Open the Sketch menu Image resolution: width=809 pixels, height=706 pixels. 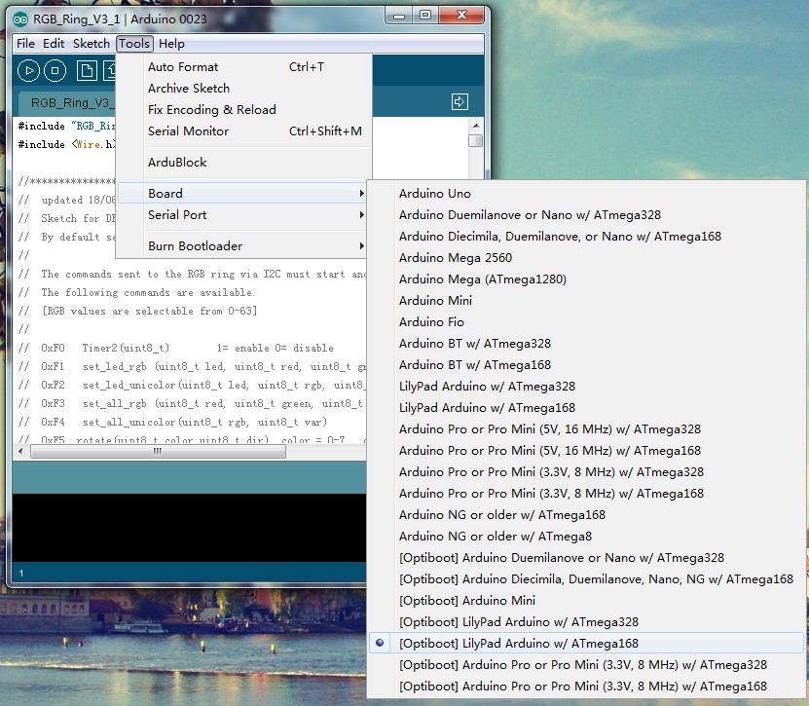(x=92, y=44)
